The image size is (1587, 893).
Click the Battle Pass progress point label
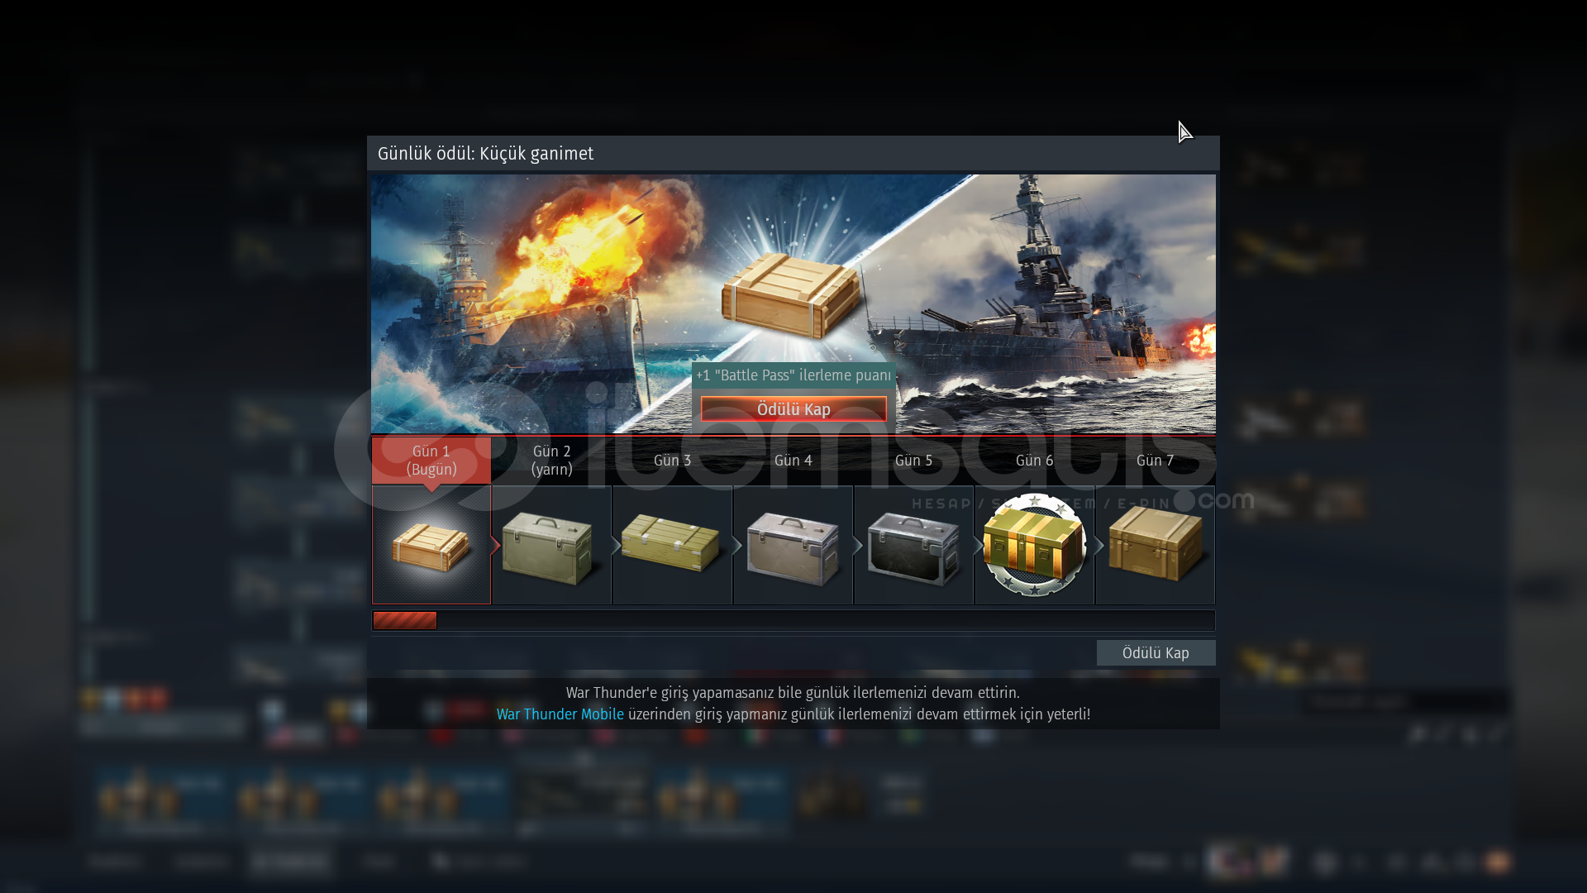tap(793, 375)
